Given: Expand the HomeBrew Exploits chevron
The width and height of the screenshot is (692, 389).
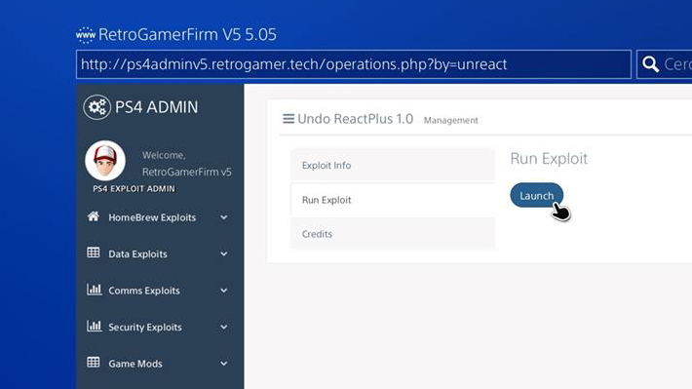Looking at the screenshot, I should (224, 217).
